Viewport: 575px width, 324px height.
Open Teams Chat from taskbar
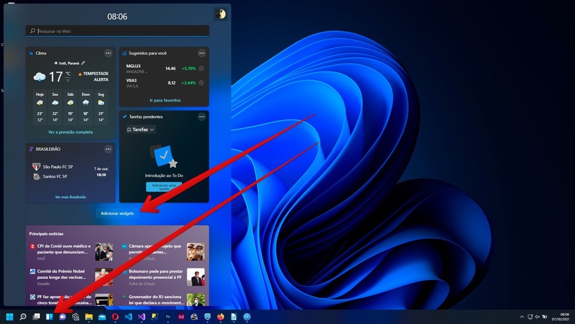click(x=63, y=316)
